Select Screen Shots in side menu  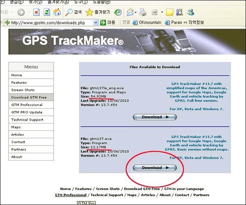(x=31, y=90)
